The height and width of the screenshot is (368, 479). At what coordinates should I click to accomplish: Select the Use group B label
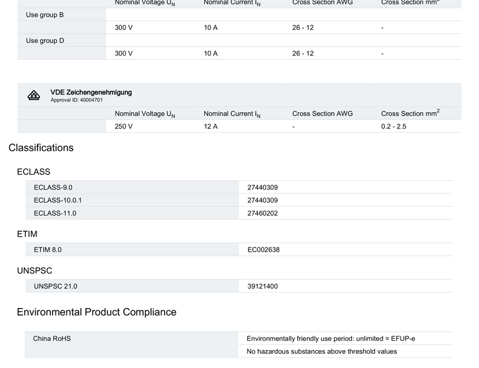tap(45, 15)
